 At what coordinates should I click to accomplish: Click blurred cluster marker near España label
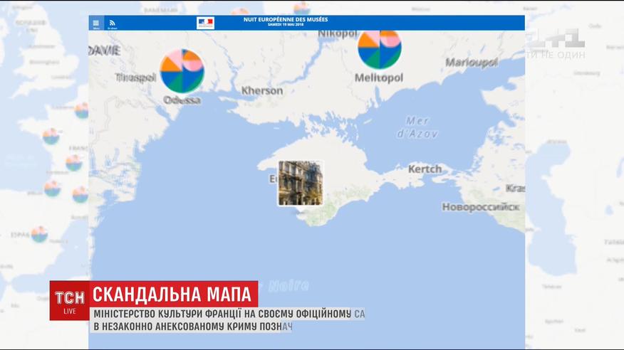click(39, 234)
